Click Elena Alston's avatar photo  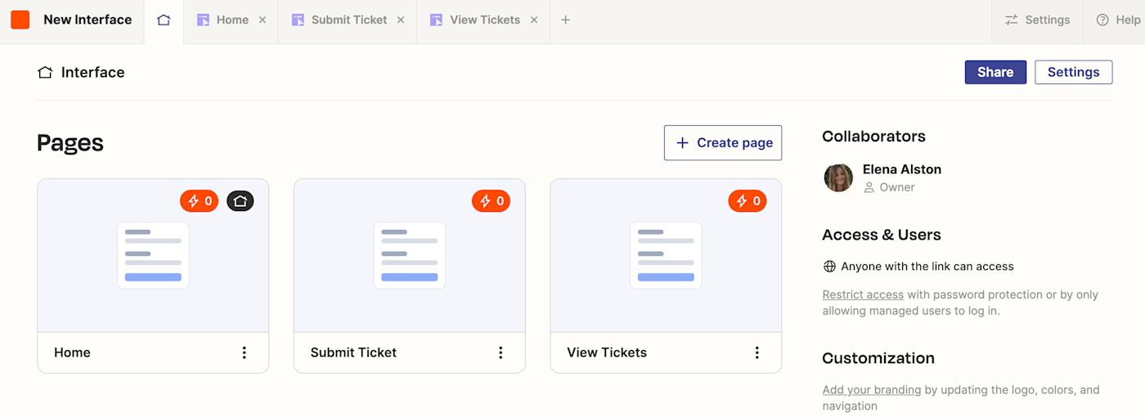click(x=838, y=178)
